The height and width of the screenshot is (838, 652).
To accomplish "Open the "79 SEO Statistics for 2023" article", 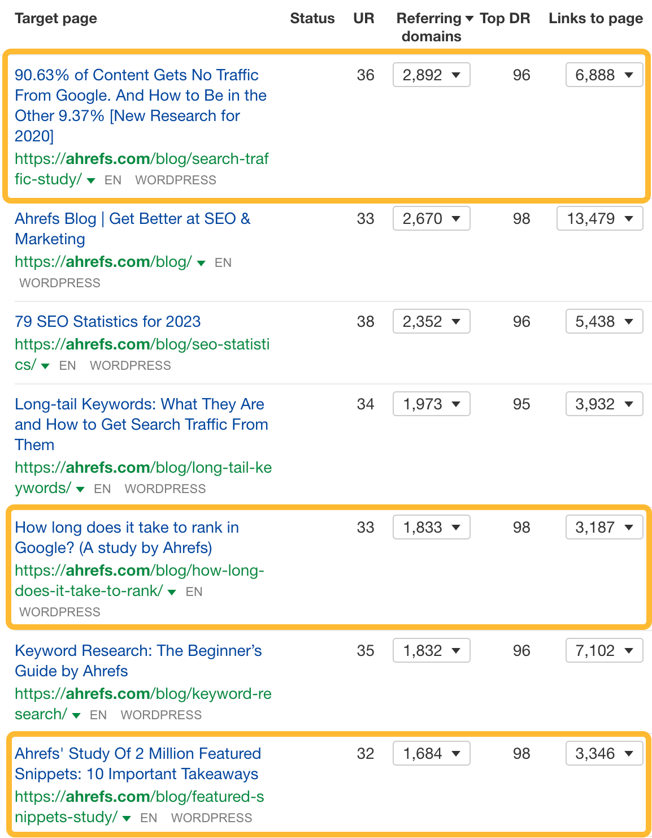I will 107,321.
